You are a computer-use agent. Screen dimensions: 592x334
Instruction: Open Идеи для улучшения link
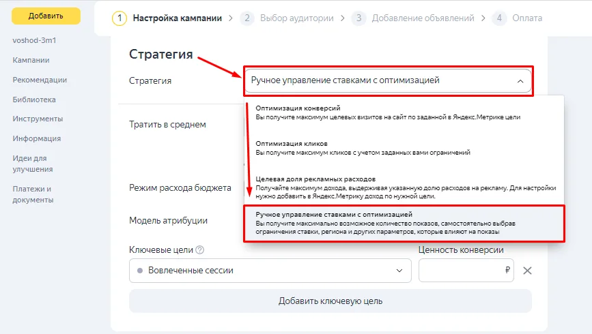pos(33,164)
